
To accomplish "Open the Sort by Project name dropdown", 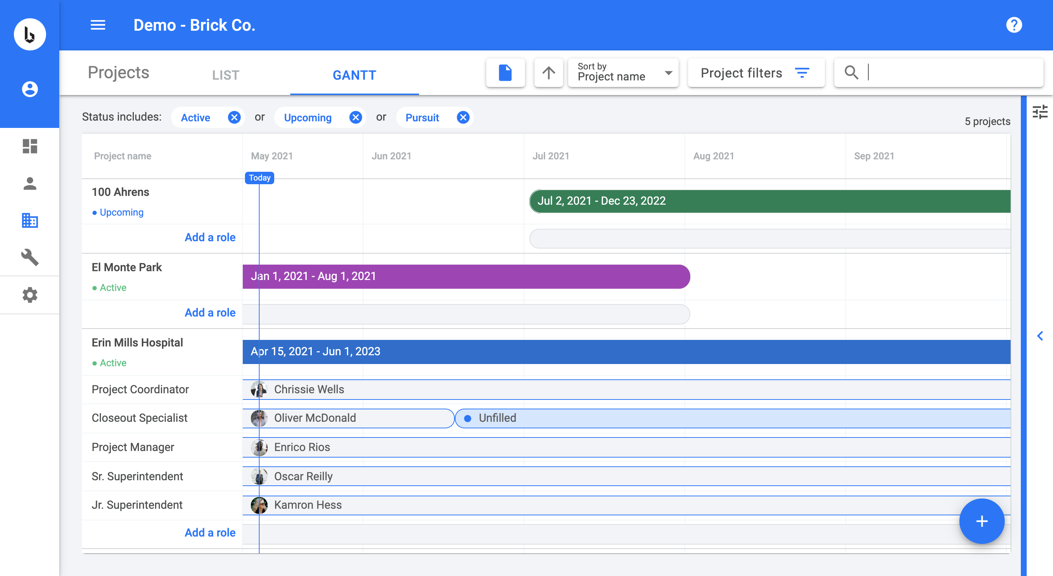I will pos(623,73).
